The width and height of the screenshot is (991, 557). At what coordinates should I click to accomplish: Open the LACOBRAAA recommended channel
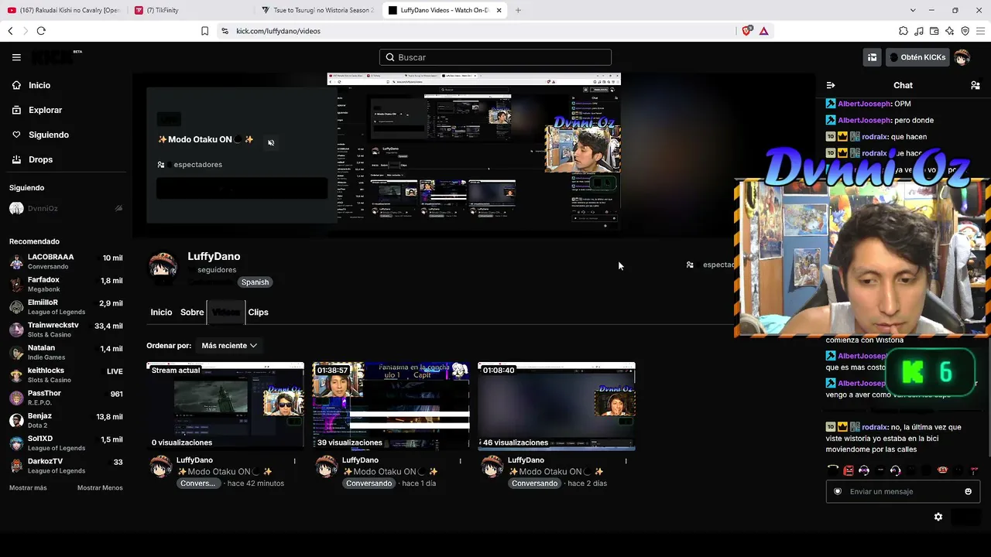pos(66,261)
